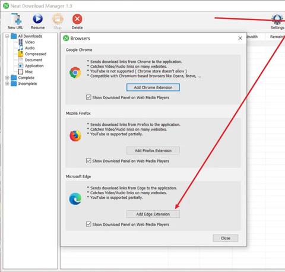Select the Incomplete tree label
Screen dimensions: 285x272
tap(27, 84)
